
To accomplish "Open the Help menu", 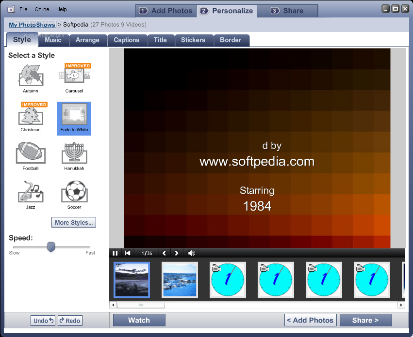I will (x=61, y=9).
